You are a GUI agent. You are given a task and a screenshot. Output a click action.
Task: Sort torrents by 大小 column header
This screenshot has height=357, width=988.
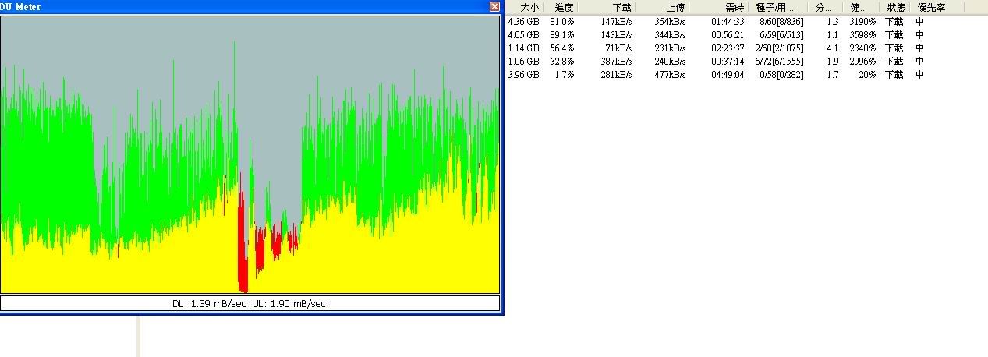[x=528, y=8]
